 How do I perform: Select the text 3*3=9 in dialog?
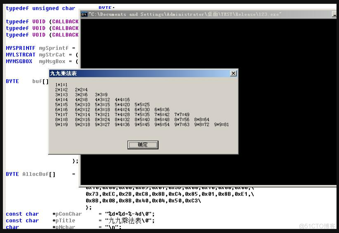(x=101, y=95)
